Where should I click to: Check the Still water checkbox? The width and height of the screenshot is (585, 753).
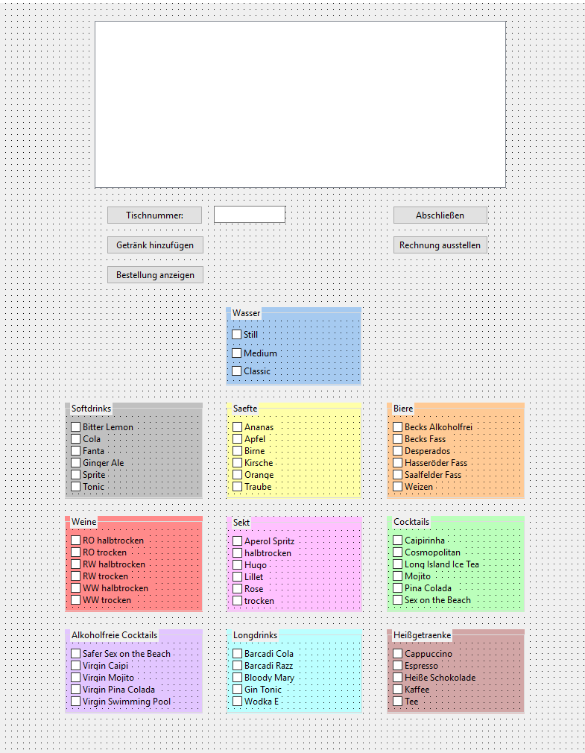237,335
